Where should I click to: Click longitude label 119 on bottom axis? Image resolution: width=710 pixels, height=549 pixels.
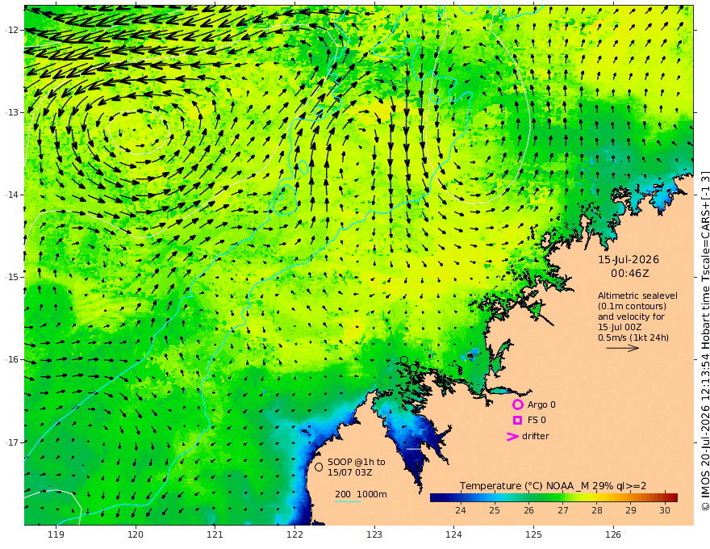[x=56, y=534]
